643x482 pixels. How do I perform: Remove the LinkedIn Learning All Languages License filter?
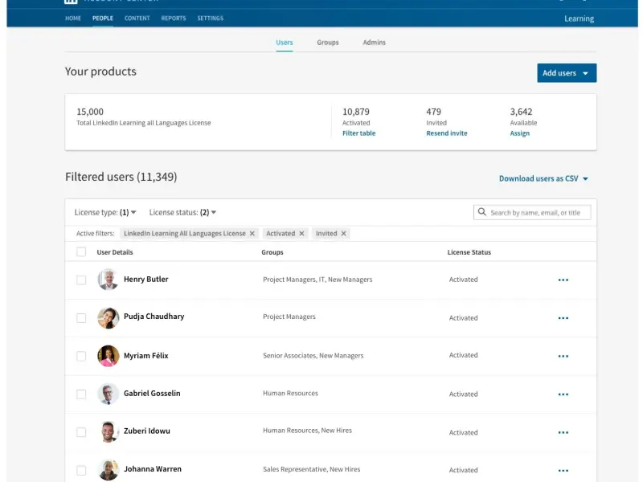pos(252,234)
